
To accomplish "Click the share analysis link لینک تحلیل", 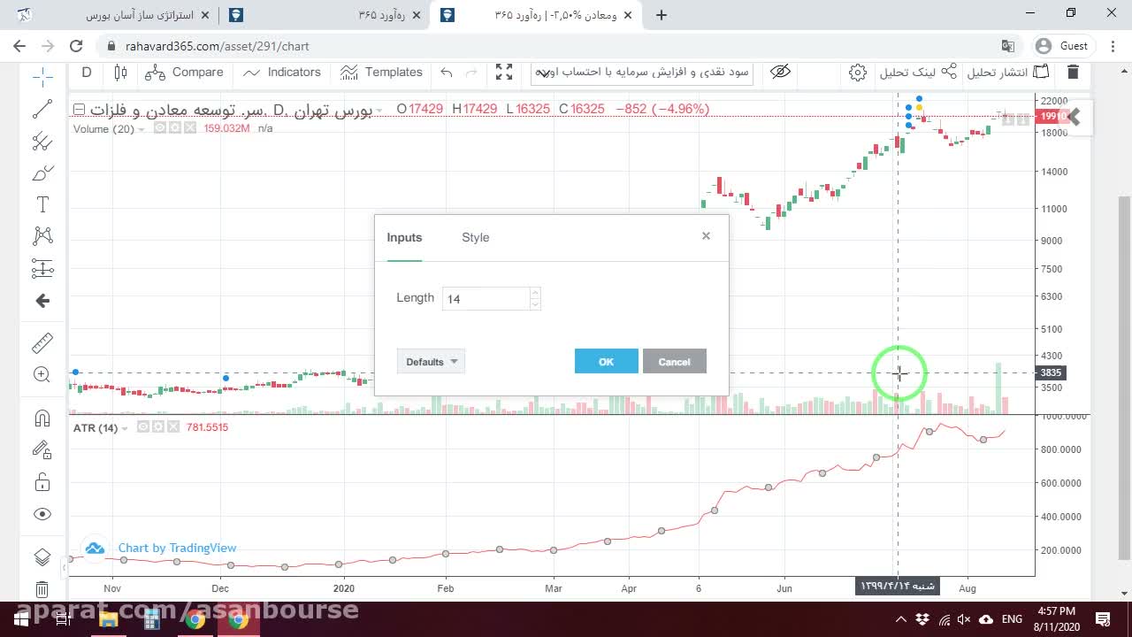I will [918, 73].
